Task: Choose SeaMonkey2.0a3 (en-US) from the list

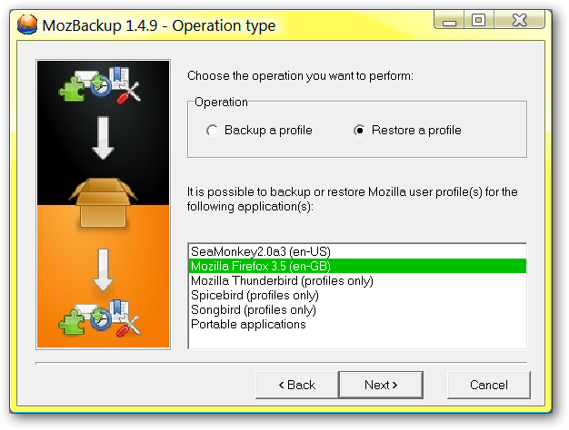Action: click(x=357, y=251)
